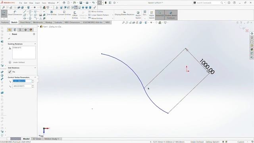Switch to Motion Study 1 tab
The width and height of the screenshot is (254, 143).
coord(51,139)
